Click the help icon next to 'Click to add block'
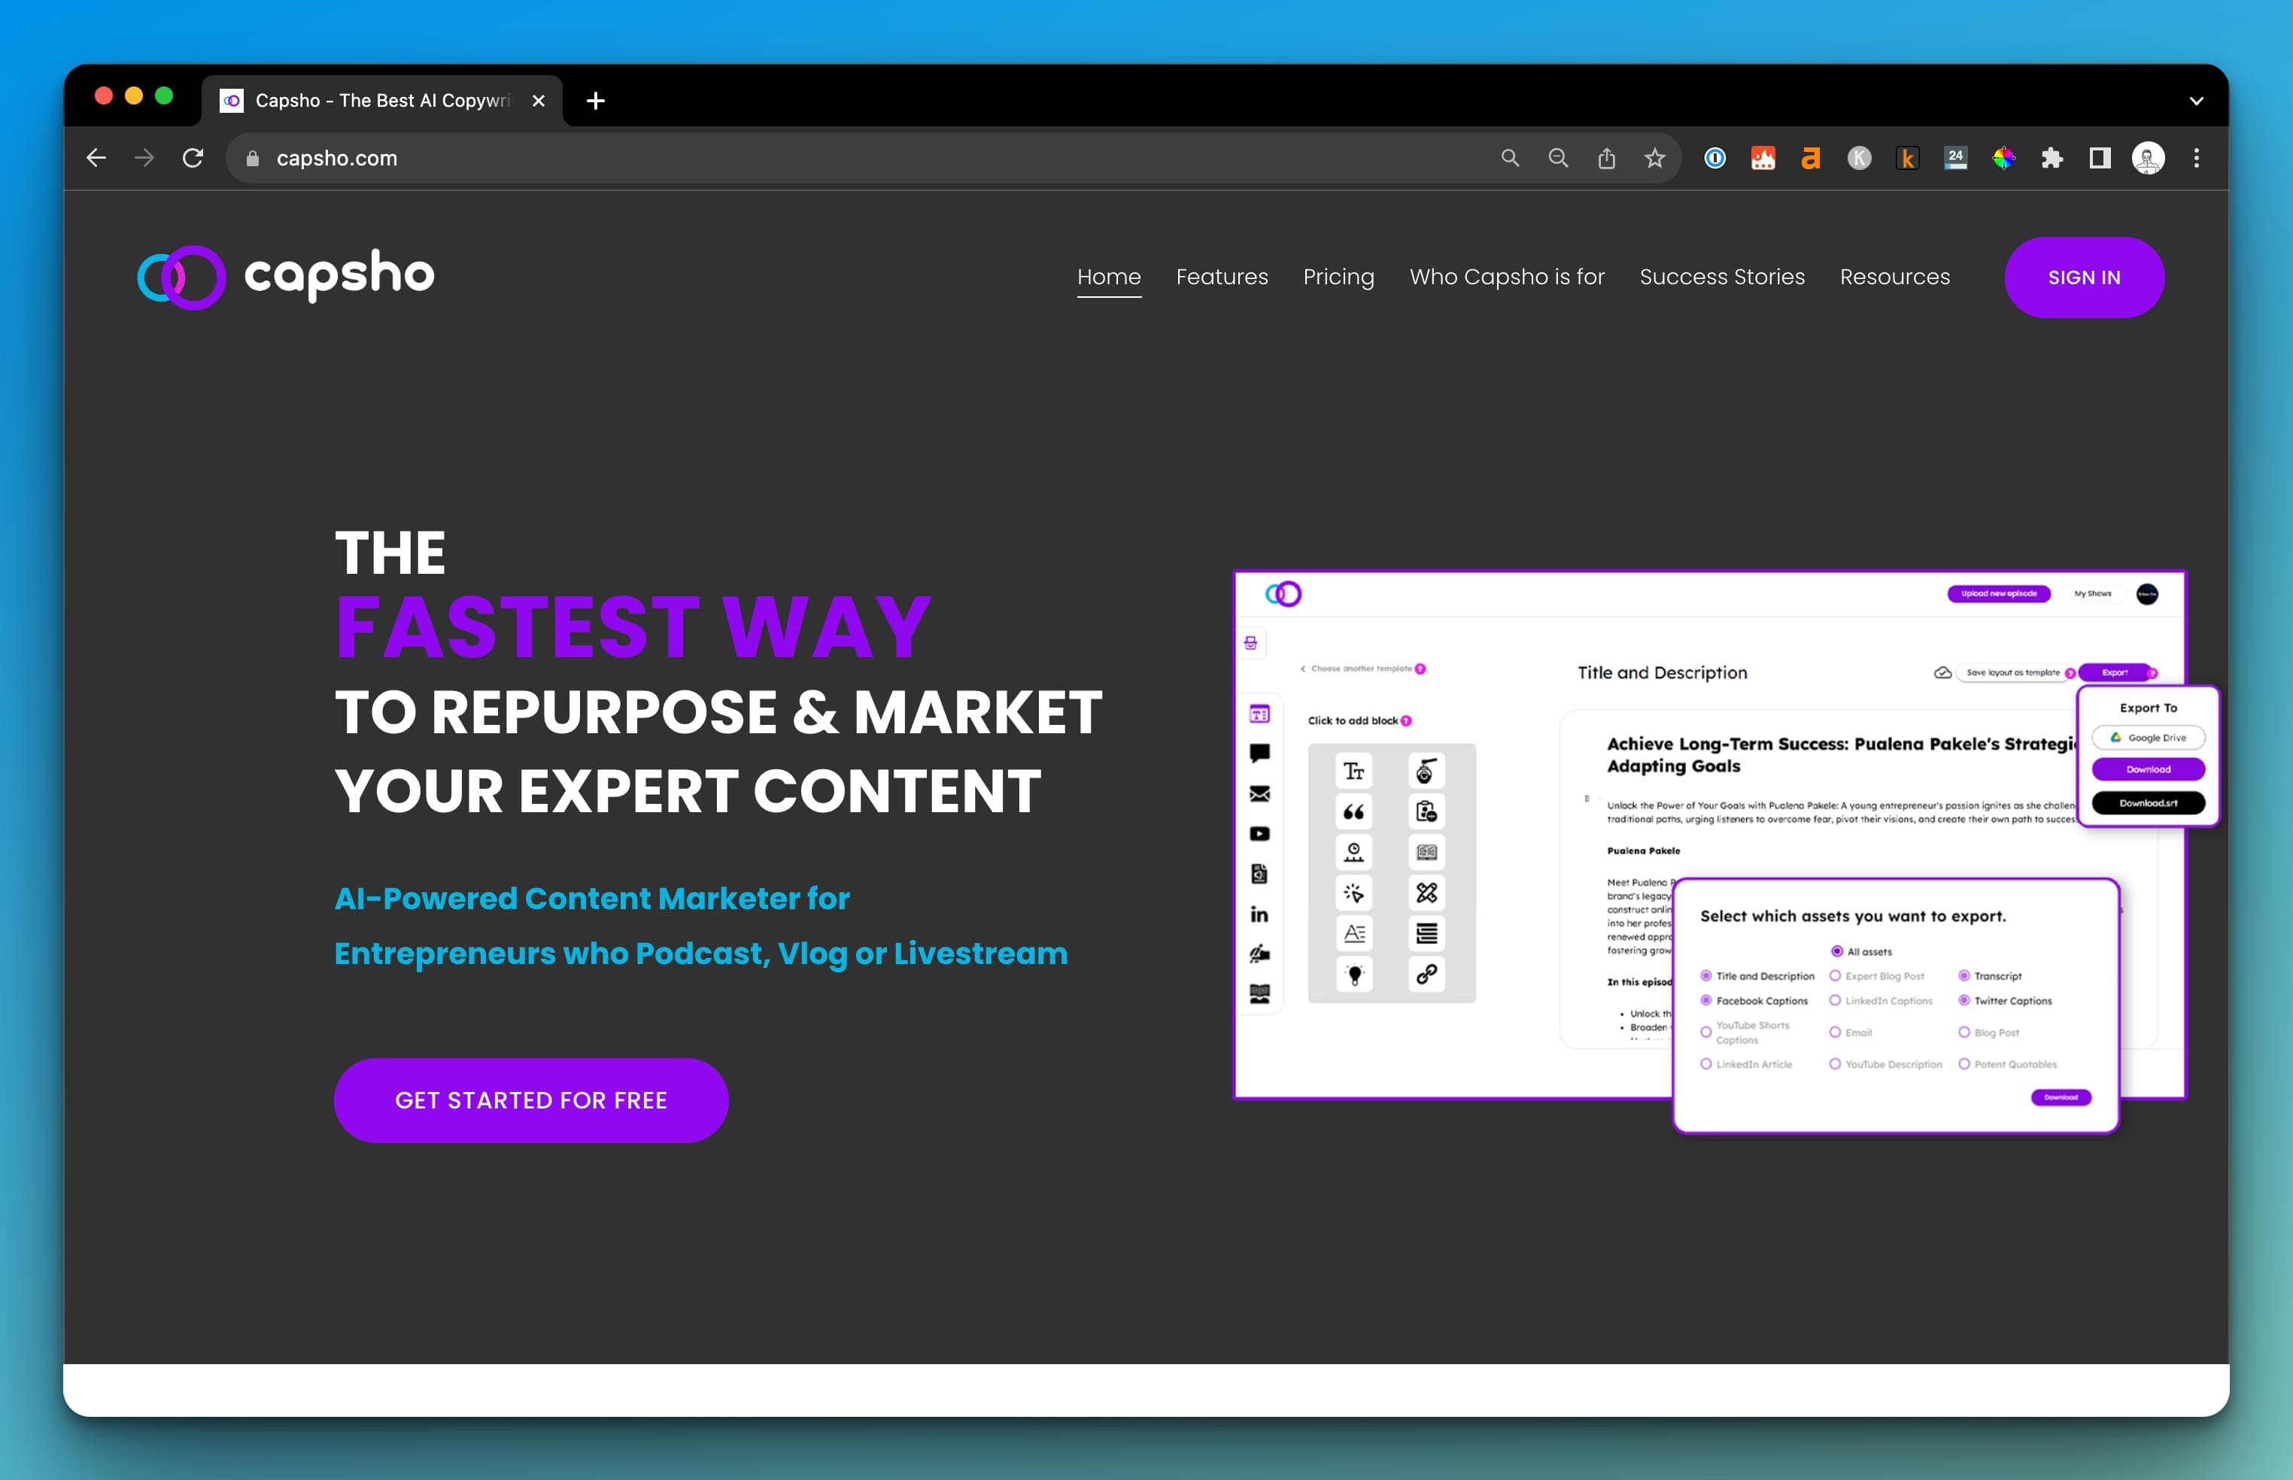The width and height of the screenshot is (2293, 1480). click(x=1407, y=720)
